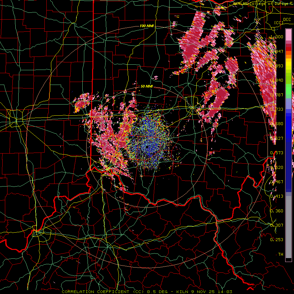Click the 0.360 value on the color scale

[277, 211]
